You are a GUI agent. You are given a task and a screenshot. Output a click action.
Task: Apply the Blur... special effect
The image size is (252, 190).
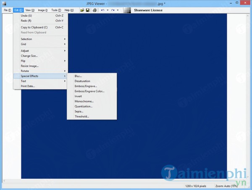pyautogui.click(x=92, y=76)
